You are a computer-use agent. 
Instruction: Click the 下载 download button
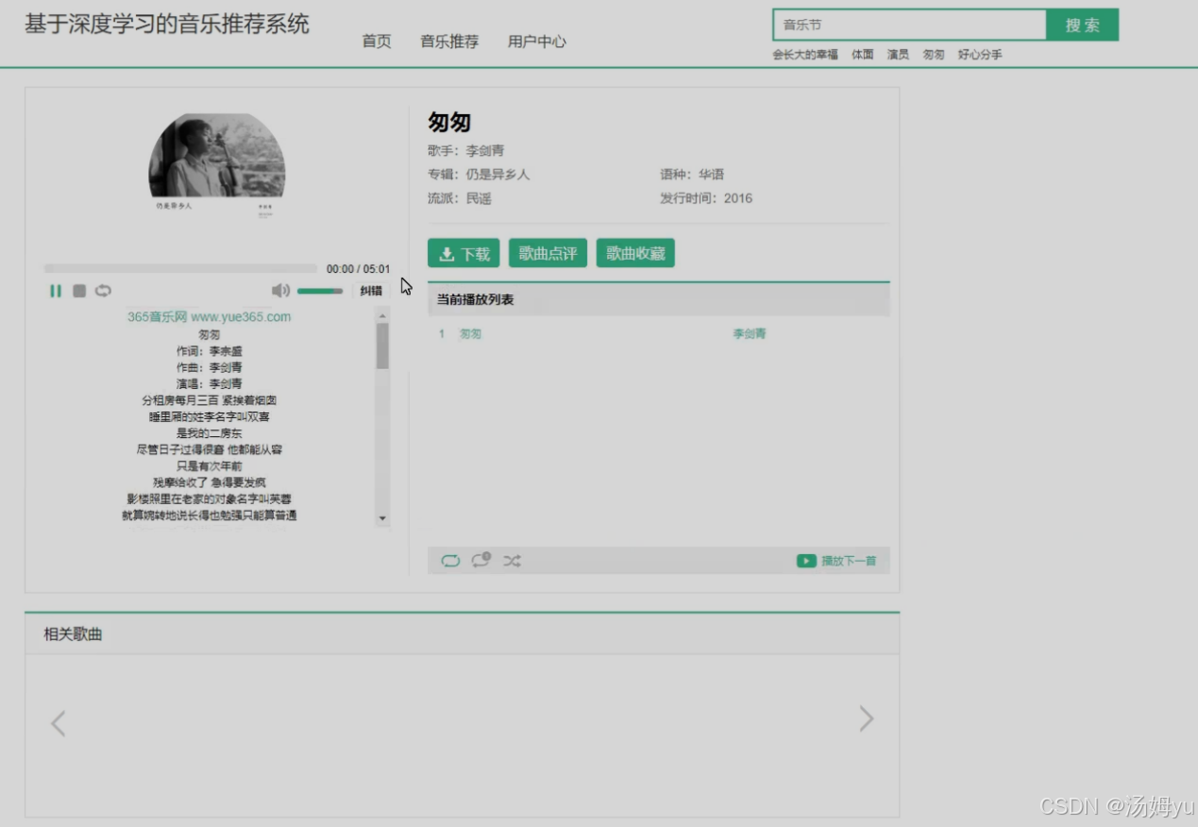(x=464, y=253)
